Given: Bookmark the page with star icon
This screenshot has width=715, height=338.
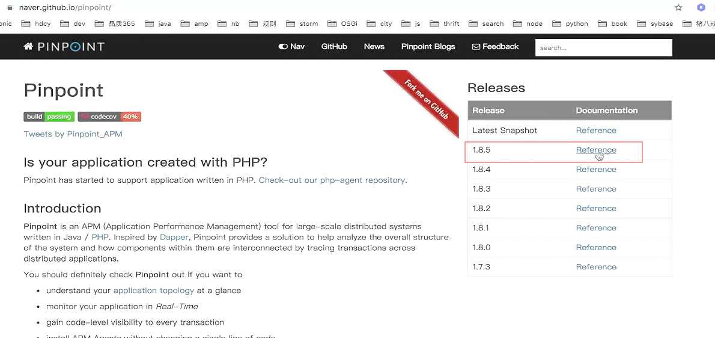Looking at the screenshot, I should [678, 7].
